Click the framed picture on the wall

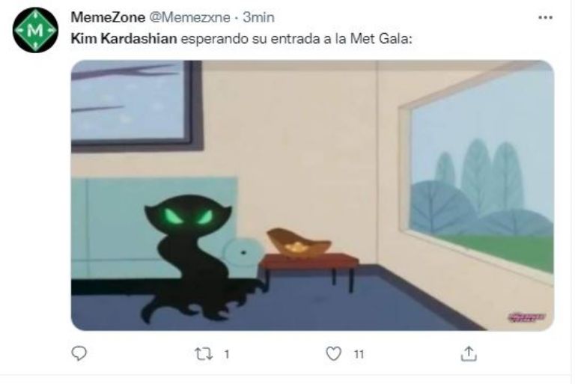pos(136,106)
